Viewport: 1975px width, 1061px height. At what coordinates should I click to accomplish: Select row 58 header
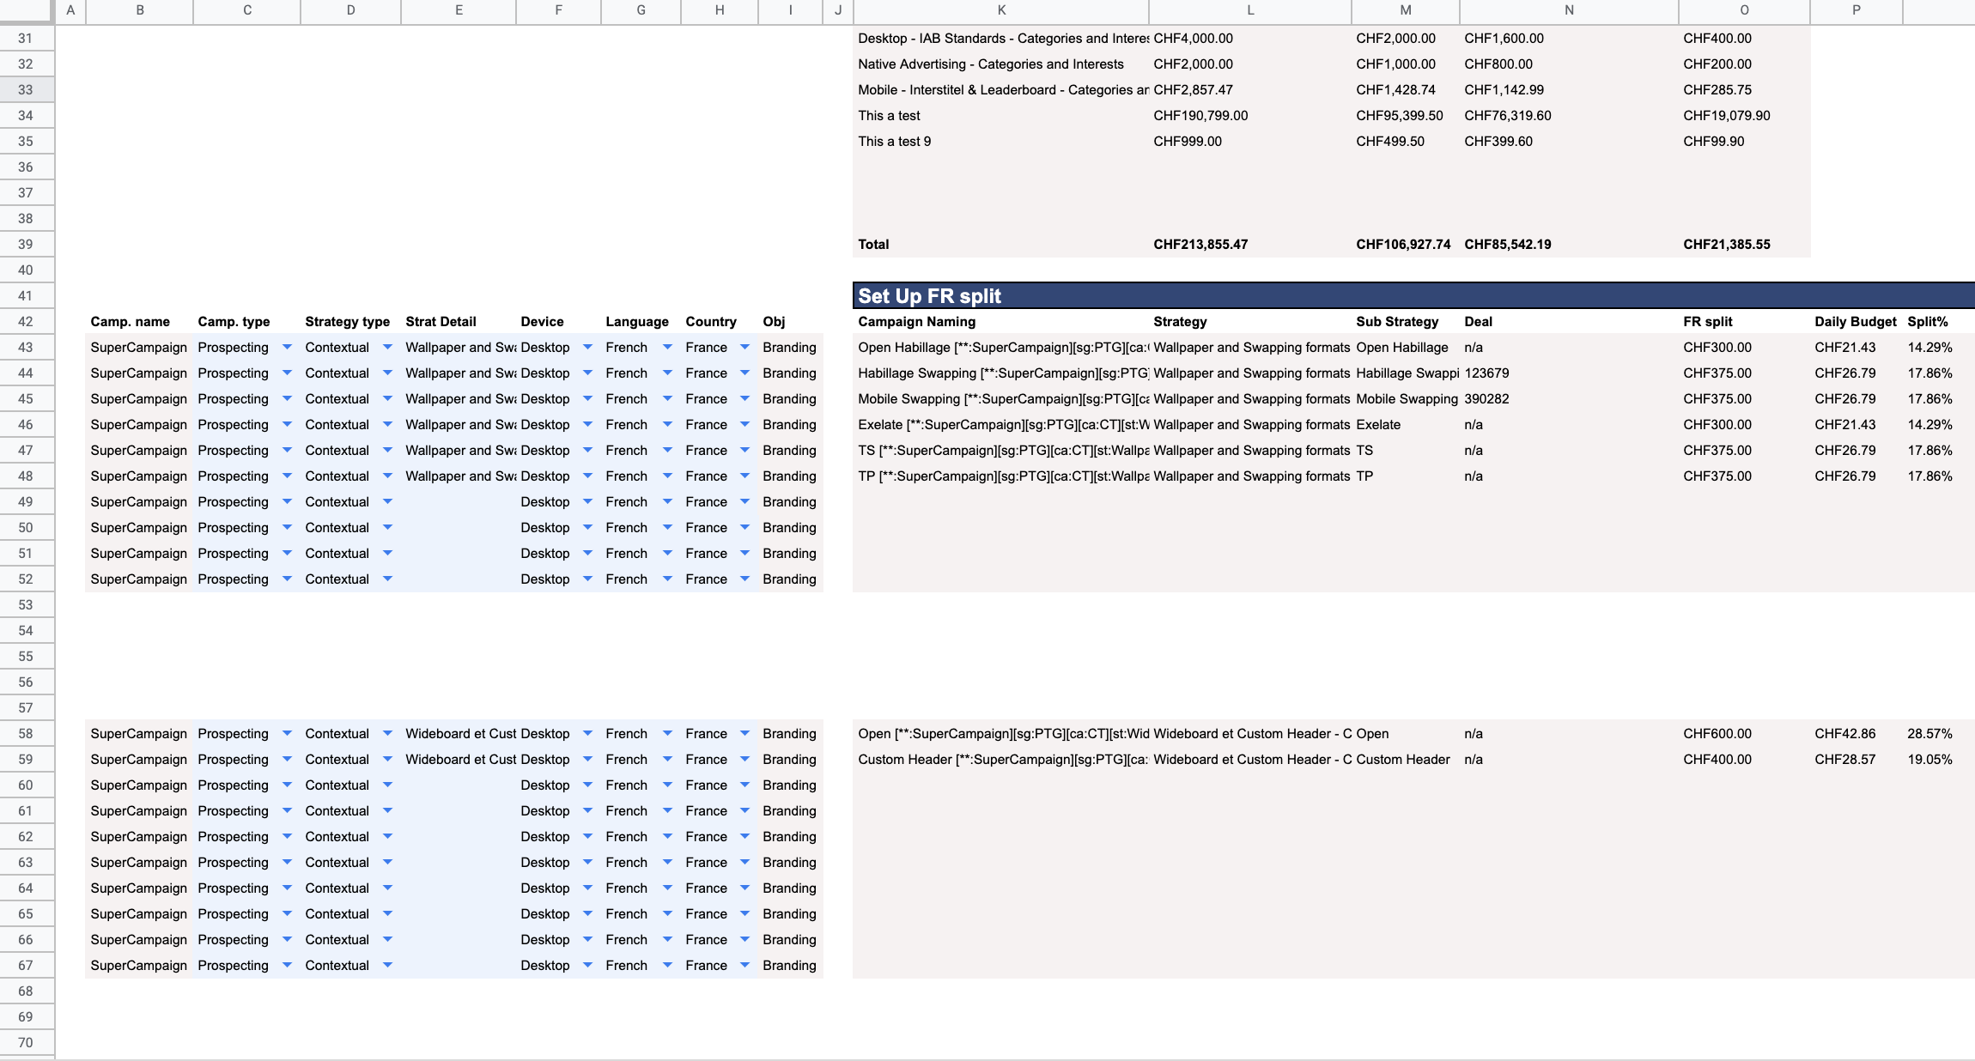[x=27, y=734]
